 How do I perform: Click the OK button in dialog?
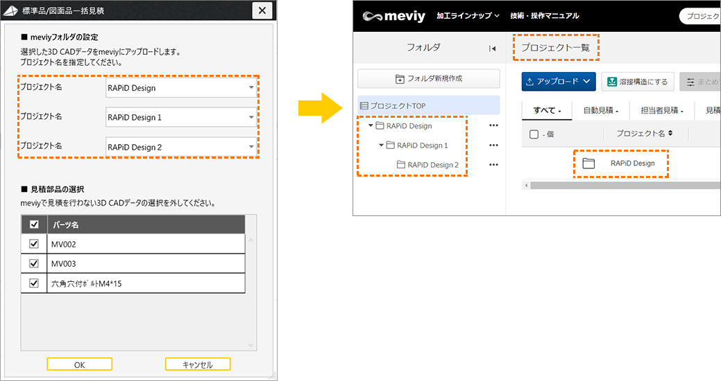click(80, 364)
